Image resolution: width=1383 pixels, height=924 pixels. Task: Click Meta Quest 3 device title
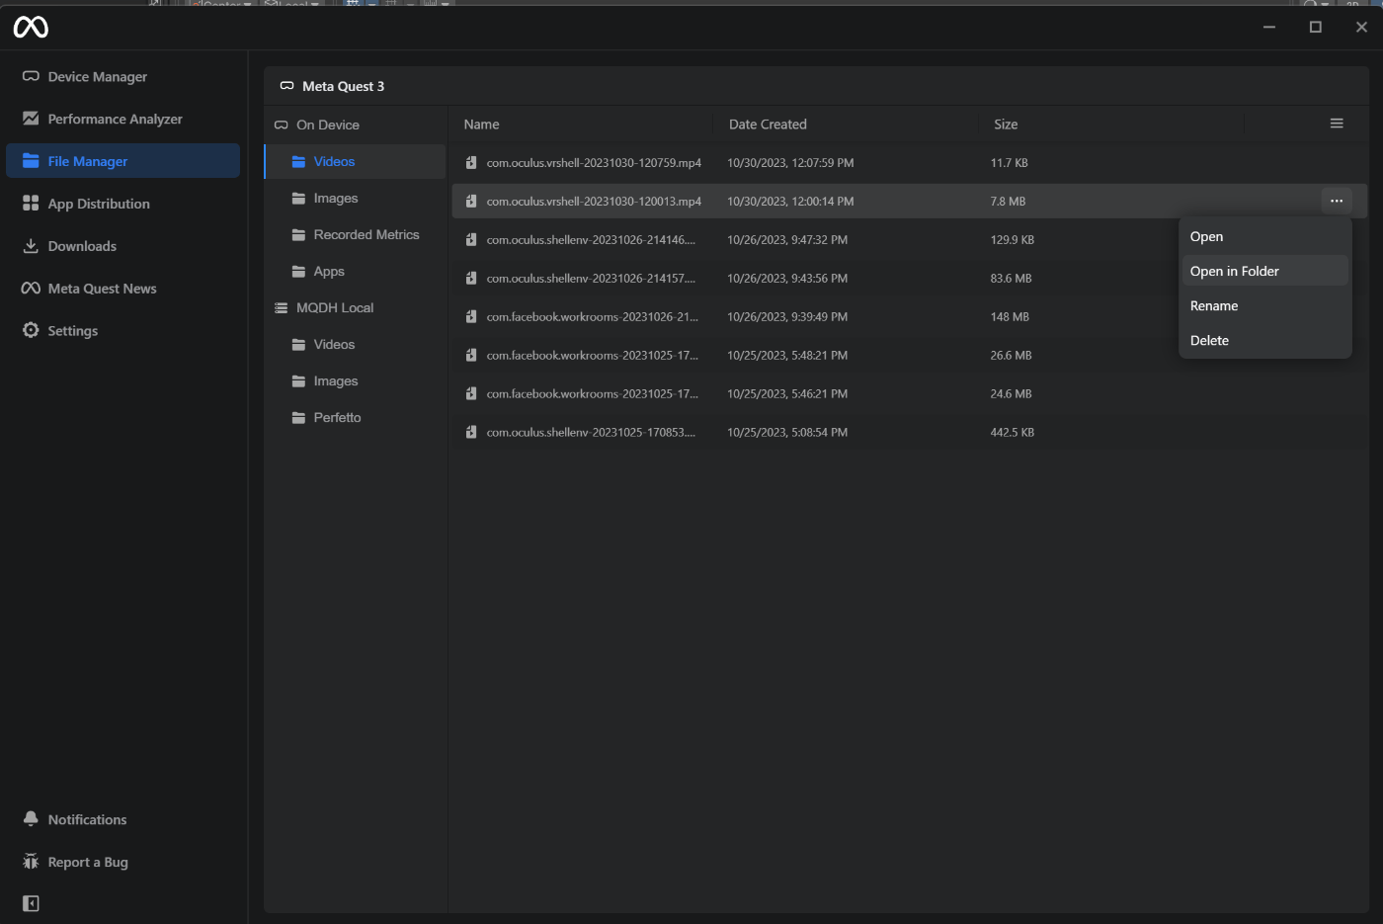(343, 86)
